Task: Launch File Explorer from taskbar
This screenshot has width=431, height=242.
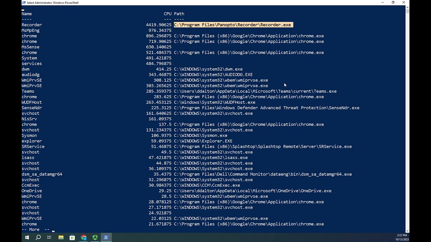Action: click(61, 237)
